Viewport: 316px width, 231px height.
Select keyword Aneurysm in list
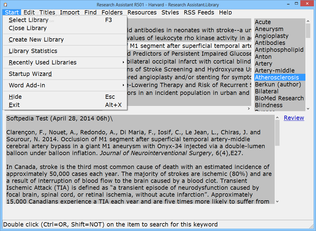[x=280, y=29]
